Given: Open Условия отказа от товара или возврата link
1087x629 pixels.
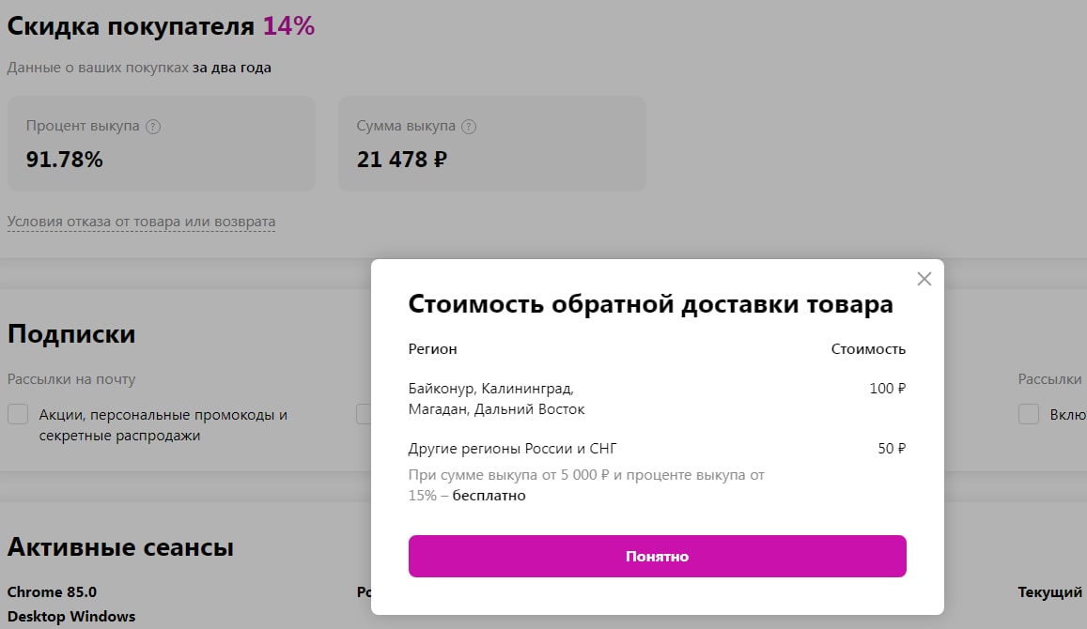Looking at the screenshot, I should 141,222.
